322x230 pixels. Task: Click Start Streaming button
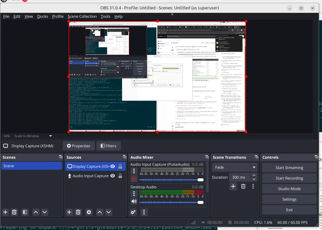(289, 167)
